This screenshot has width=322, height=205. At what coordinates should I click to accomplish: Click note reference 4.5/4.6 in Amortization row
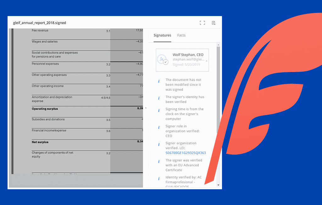106,97
